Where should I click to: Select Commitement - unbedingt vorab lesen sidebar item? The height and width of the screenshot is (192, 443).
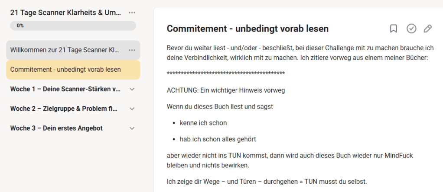coord(65,70)
